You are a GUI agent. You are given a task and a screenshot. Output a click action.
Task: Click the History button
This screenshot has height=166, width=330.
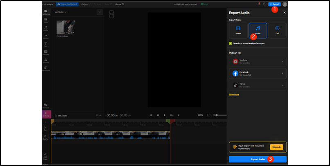pyautogui.click(x=120, y=4)
